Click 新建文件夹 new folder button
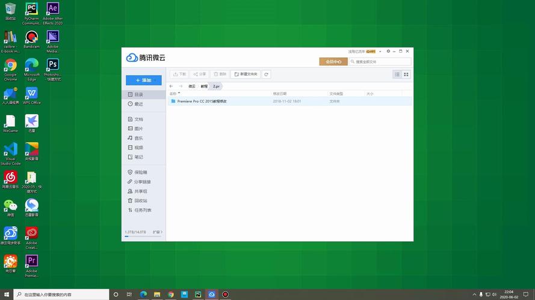 click(x=246, y=74)
